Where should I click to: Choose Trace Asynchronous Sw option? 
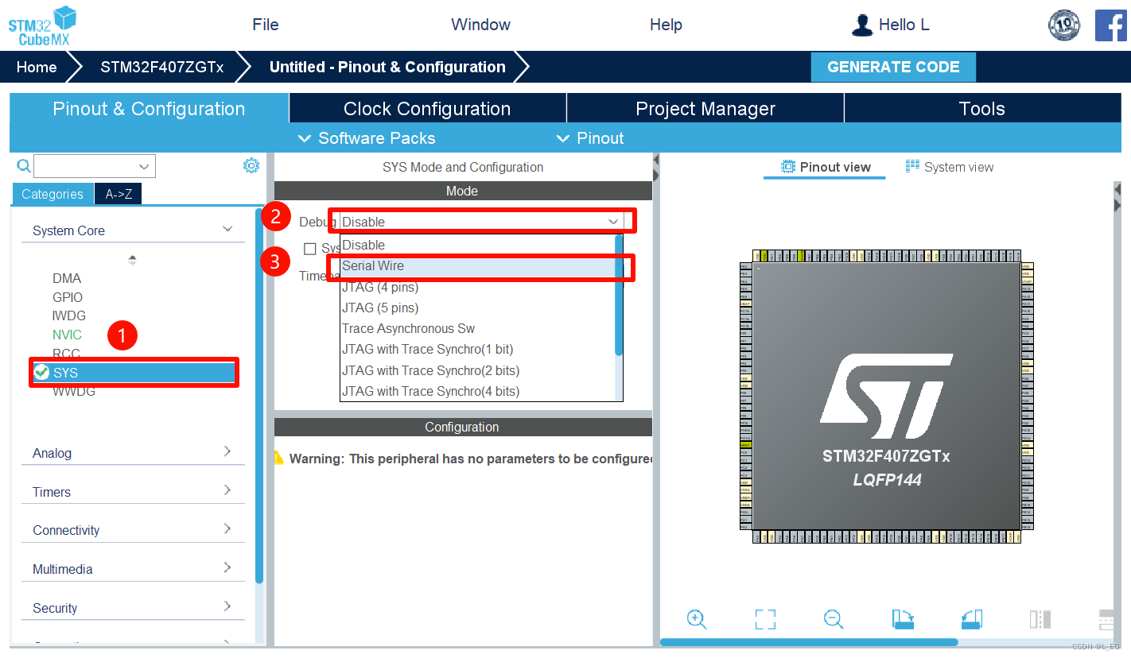click(x=478, y=328)
